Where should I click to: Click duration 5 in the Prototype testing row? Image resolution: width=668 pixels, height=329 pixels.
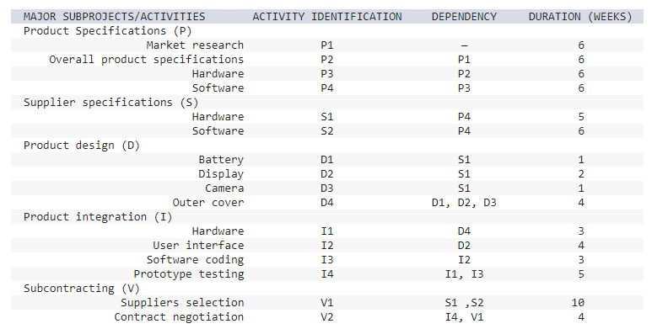click(581, 273)
